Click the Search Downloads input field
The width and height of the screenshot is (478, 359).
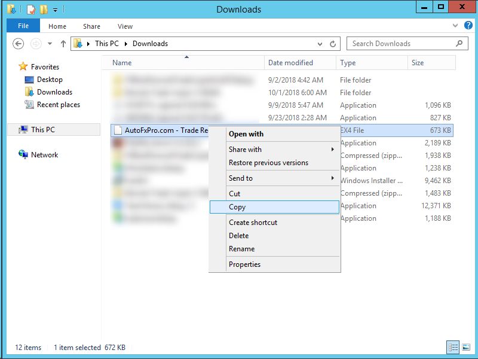click(400, 44)
